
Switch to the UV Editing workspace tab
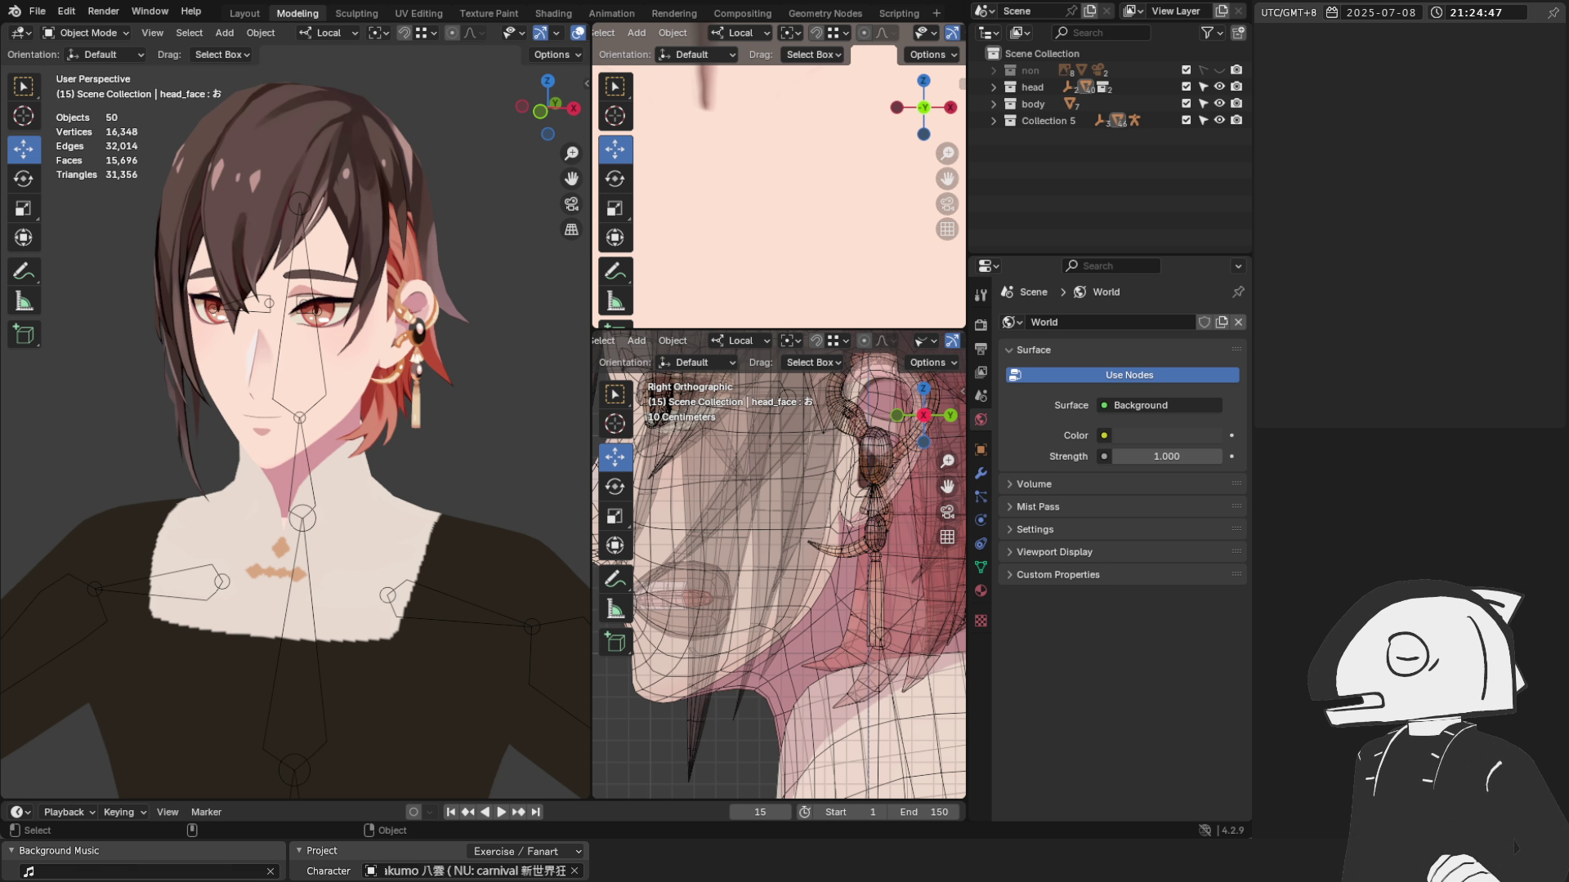[418, 13]
